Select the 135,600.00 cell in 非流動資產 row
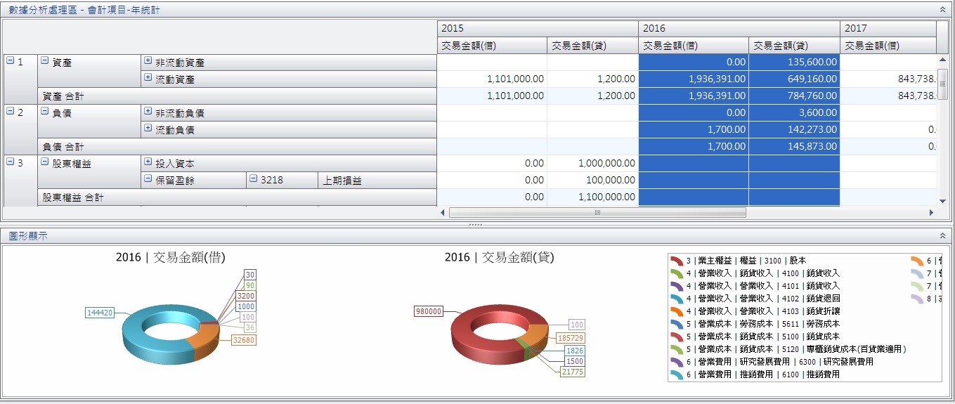The image size is (955, 404). point(794,63)
